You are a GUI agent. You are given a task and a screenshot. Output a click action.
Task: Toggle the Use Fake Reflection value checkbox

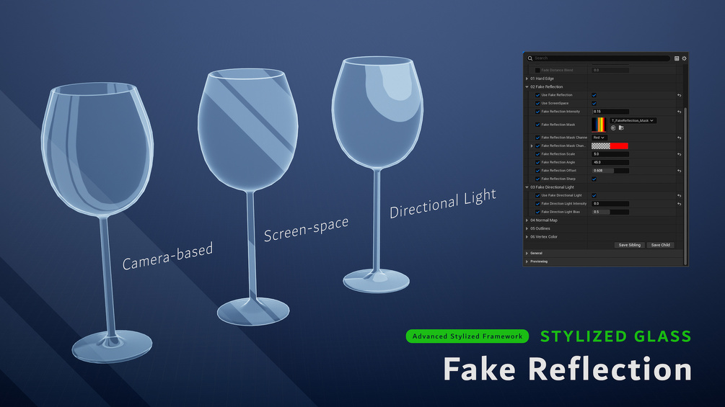point(594,95)
